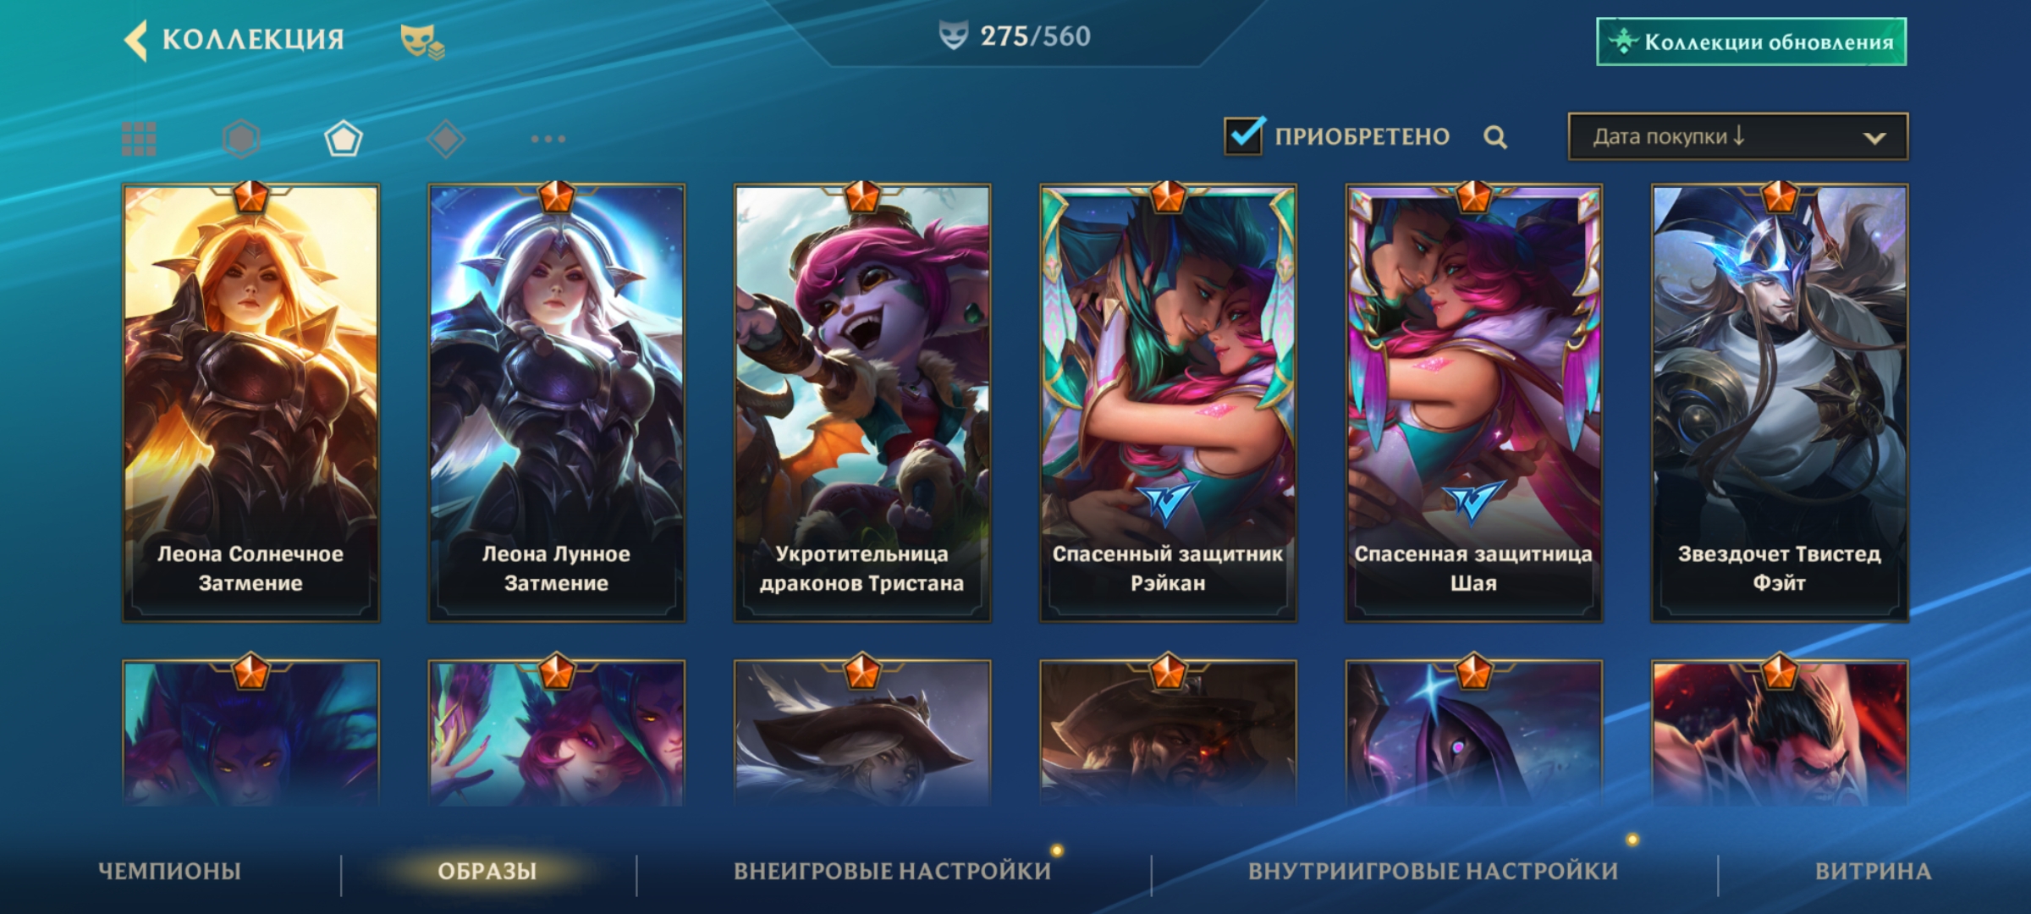
Task: Uncheck the Приобретено checkbox
Action: (x=1244, y=135)
